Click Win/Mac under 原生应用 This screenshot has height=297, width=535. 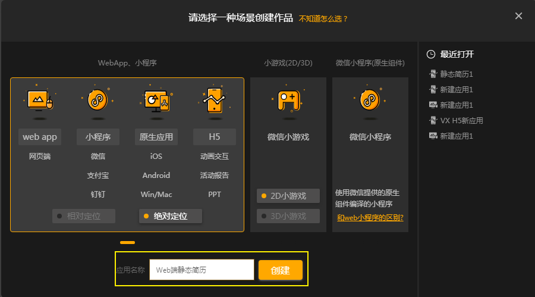pos(156,195)
